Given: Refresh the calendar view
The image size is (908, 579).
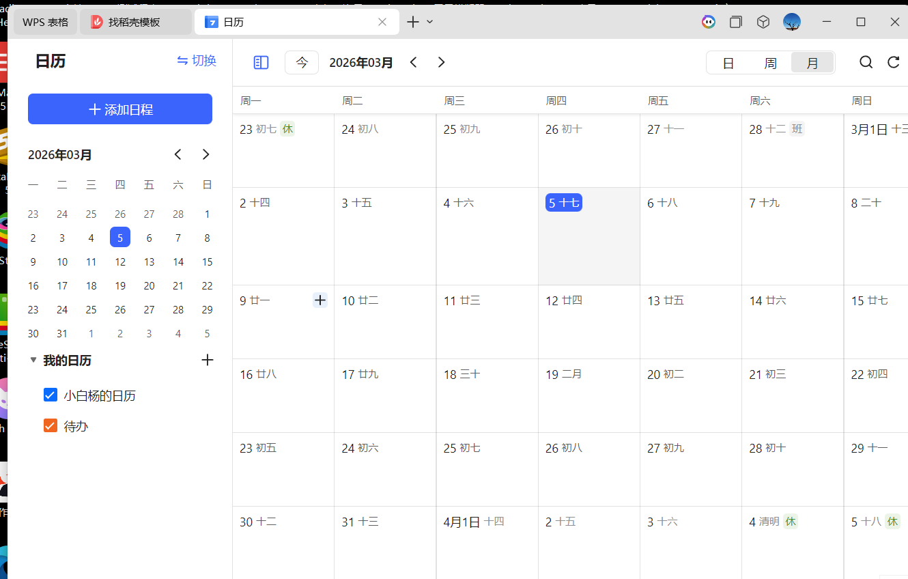Looking at the screenshot, I should point(893,62).
